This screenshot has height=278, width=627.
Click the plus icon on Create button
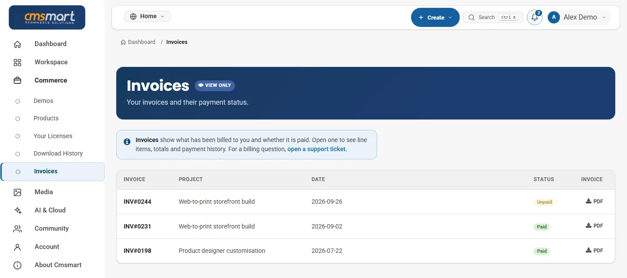tap(421, 17)
